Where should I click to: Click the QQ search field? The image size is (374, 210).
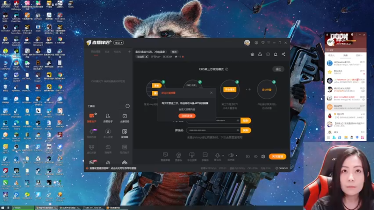pos(345,50)
